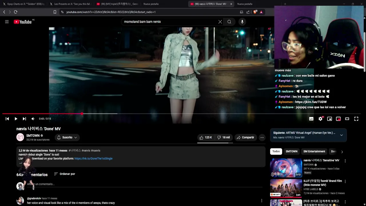The width and height of the screenshot is (366, 206).
Task: Open the YouTube hamburger guide menu
Action: click(7, 22)
